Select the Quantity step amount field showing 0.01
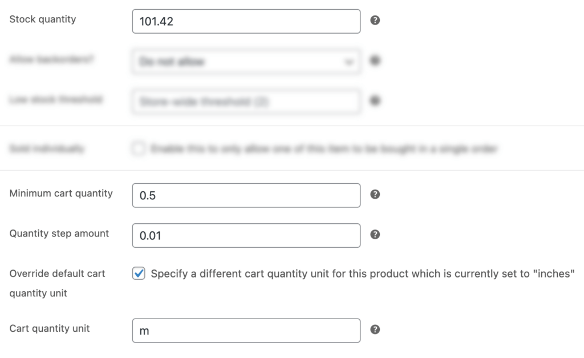Viewport: 584px width, 358px height. click(246, 235)
